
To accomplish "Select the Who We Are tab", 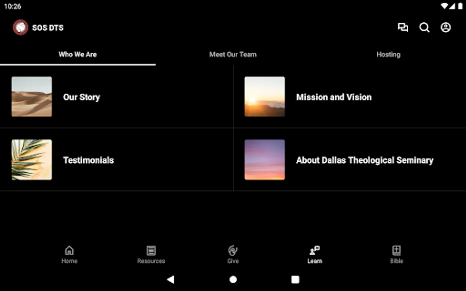I will [78, 54].
